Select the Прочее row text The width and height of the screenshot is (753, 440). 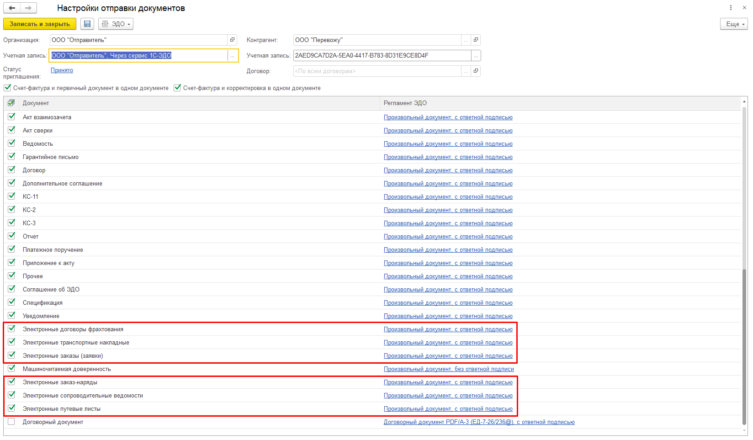(33, 276)
